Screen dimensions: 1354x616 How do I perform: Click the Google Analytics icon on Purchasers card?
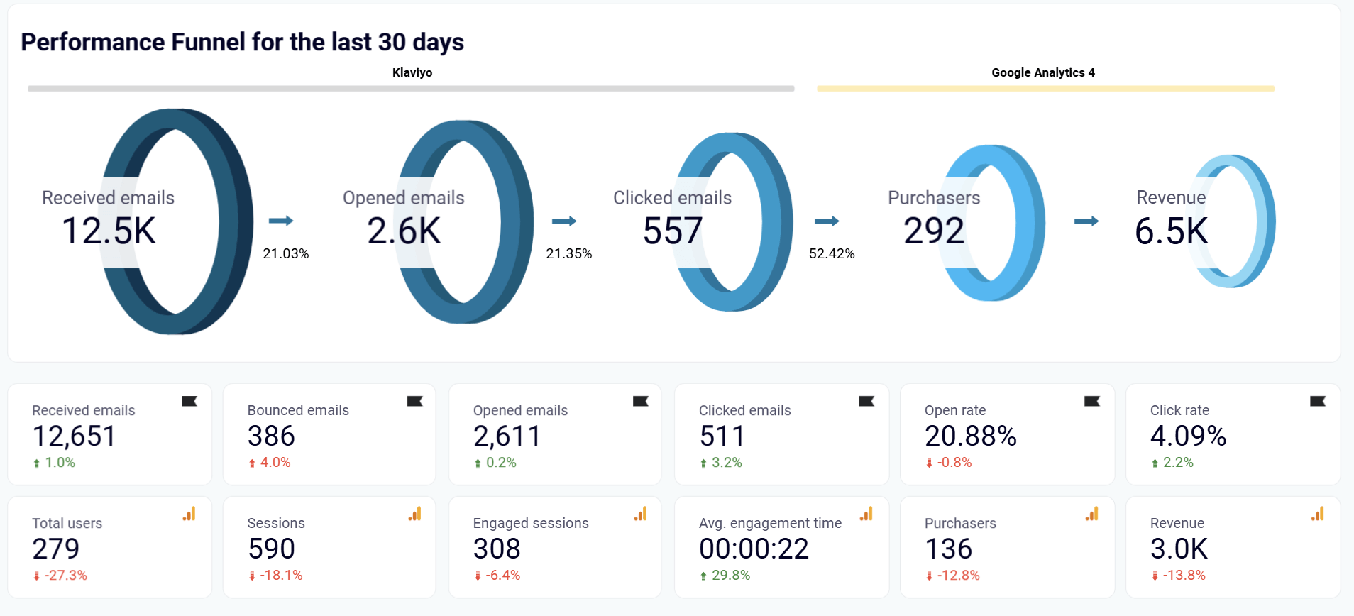point(1091,515)
